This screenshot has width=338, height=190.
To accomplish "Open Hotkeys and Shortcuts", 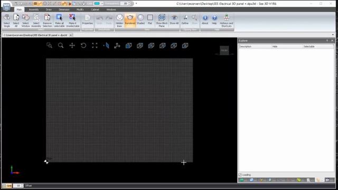I will (227, 21).
